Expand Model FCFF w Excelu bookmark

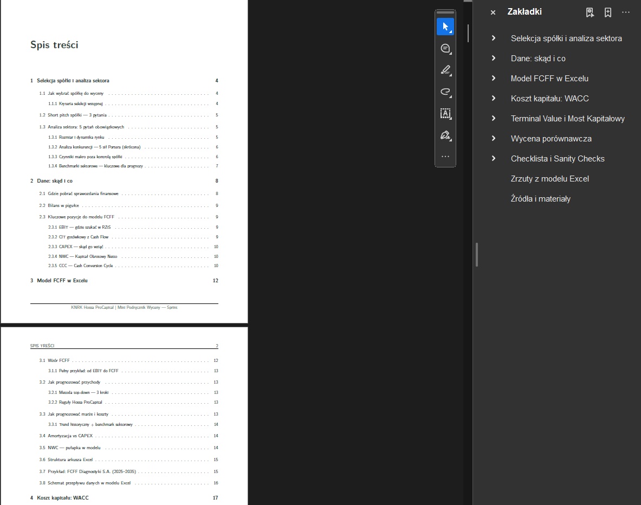(494, 78)
